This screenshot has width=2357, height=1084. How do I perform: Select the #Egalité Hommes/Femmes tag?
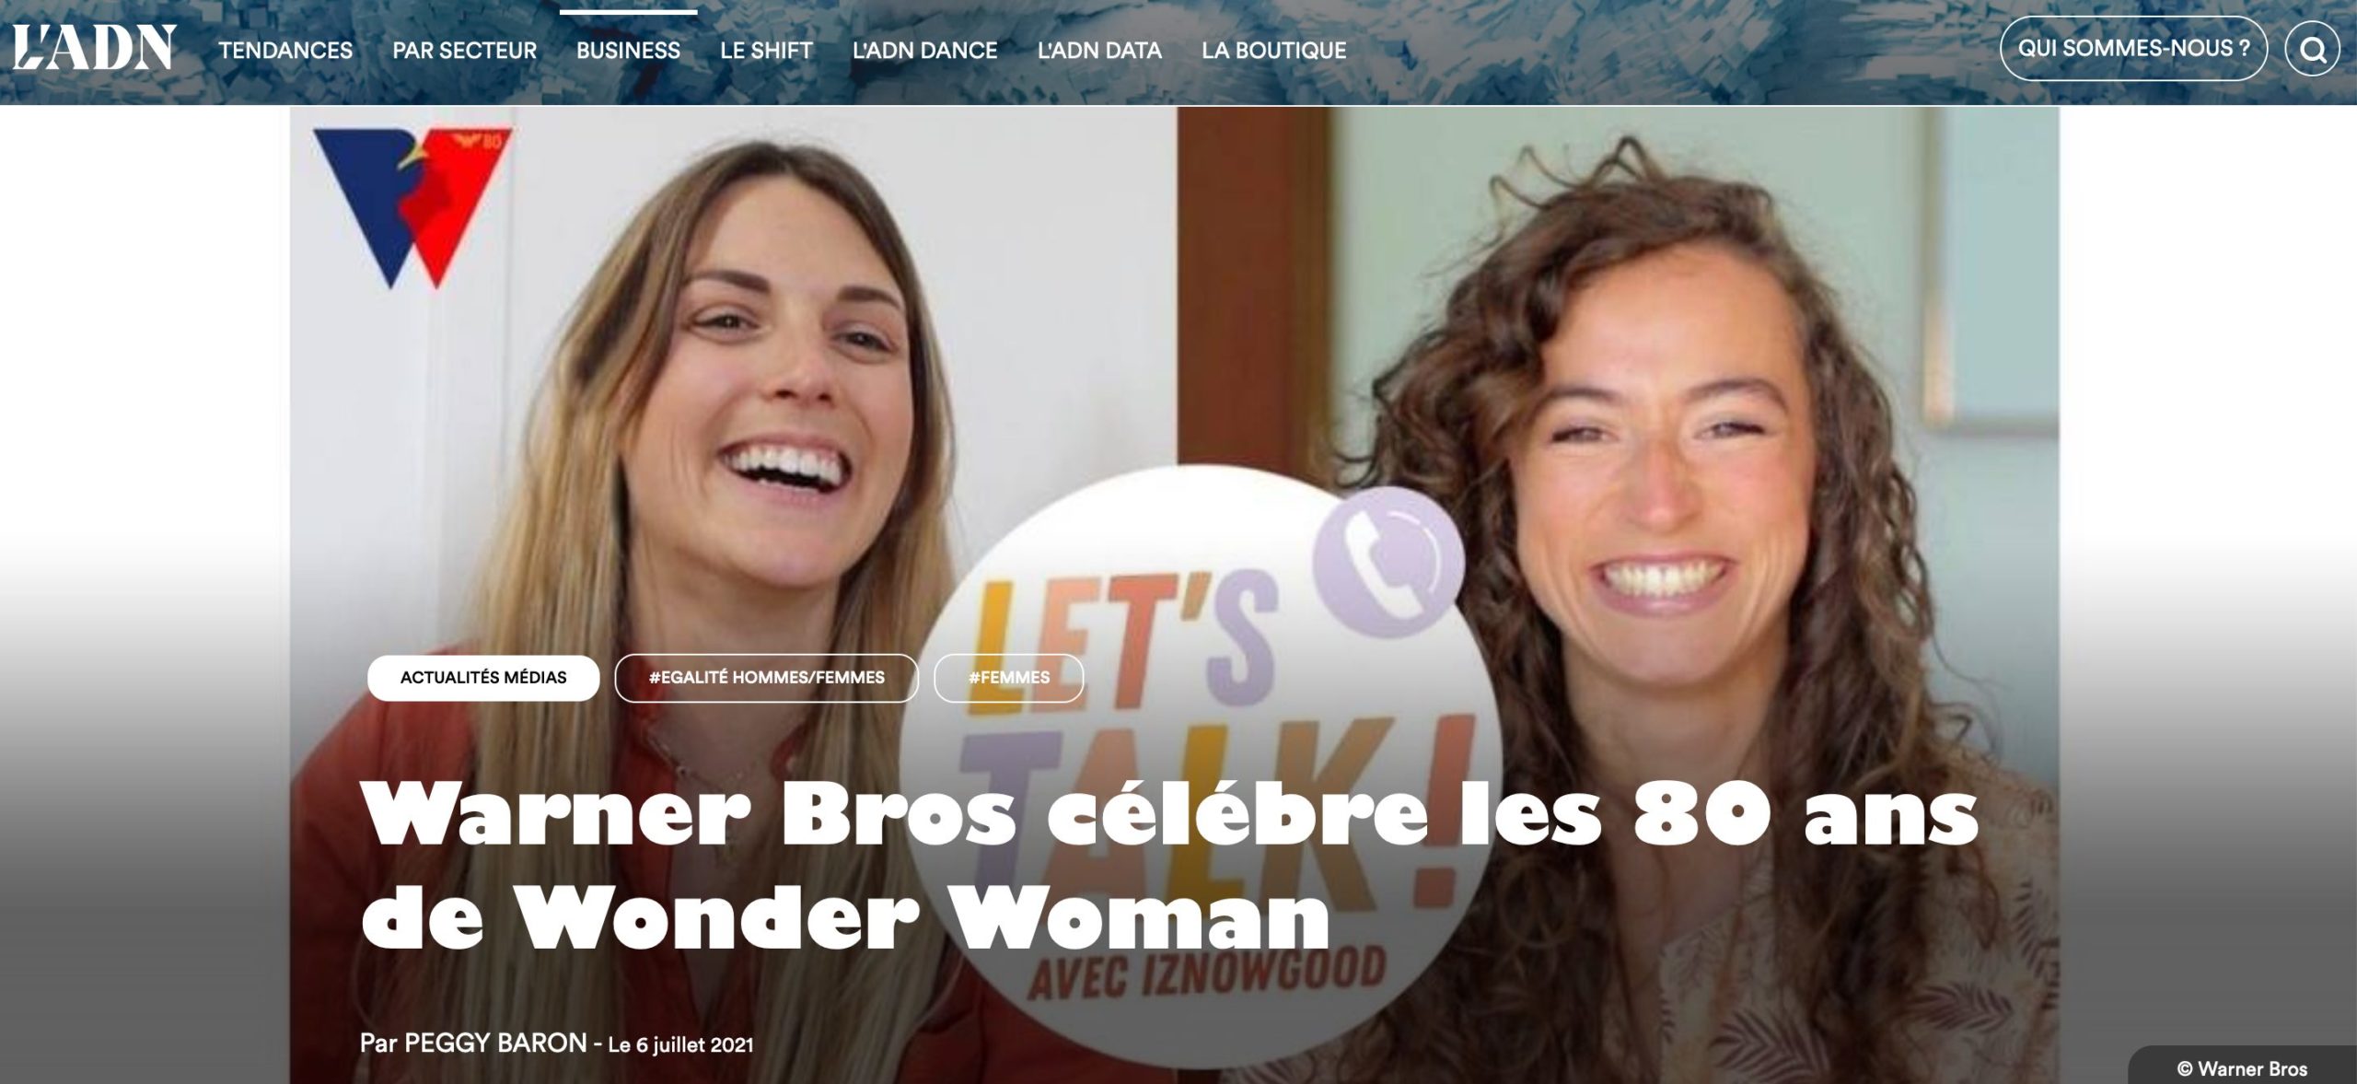(x=766, y=678)
